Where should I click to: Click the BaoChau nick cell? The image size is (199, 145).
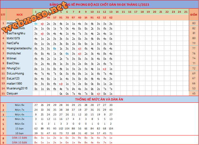(x=19, y=63)
